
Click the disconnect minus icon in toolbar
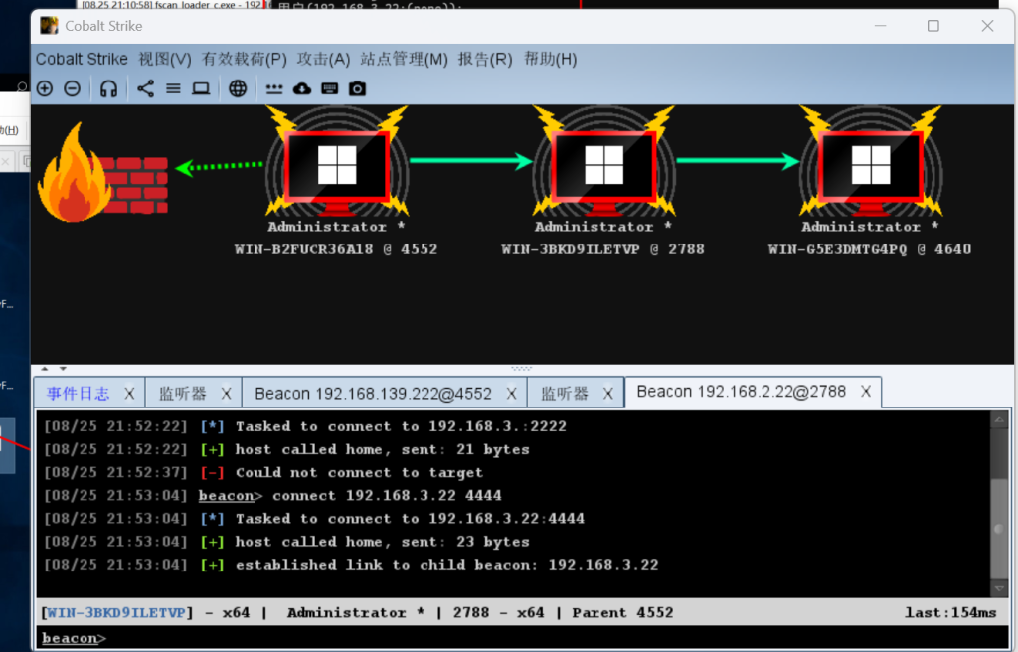point(72,88)
